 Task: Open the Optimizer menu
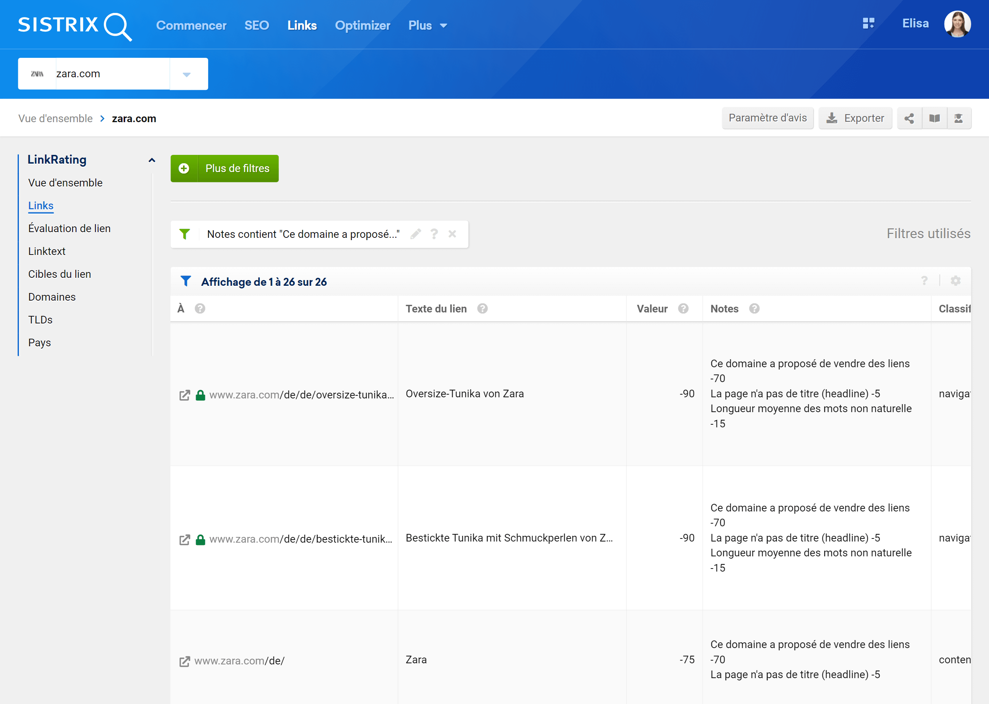pos(363,25)
